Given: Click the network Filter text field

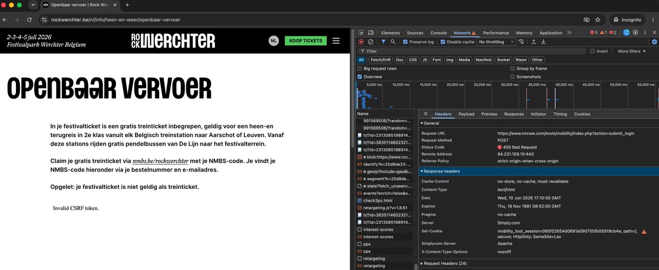Looking at the screenshot, I should (472, 51).
